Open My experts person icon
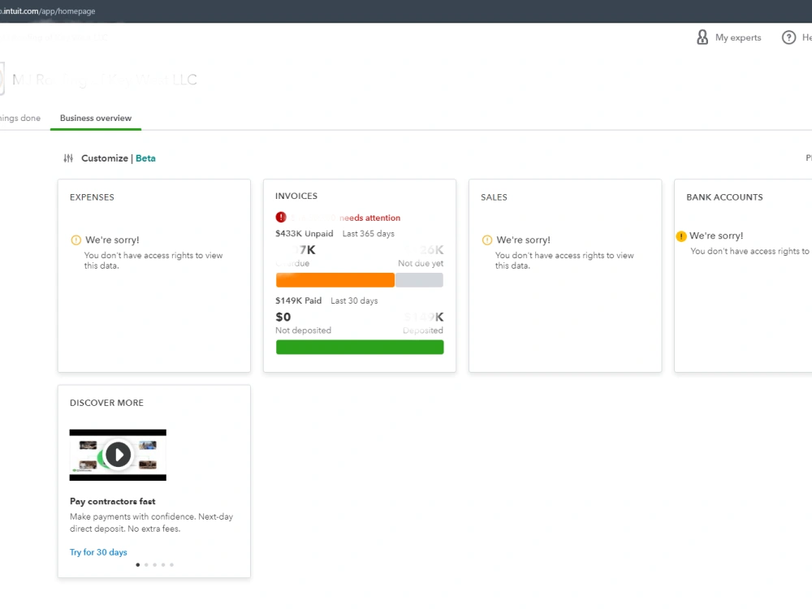This screenshot has width=812, height=609. tap(702, 37)
